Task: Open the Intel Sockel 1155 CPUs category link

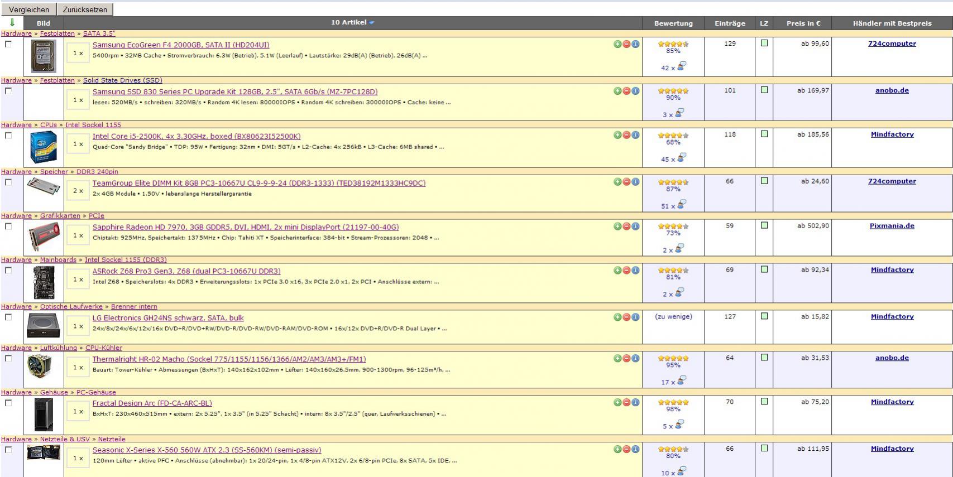Action: point(93,125)
